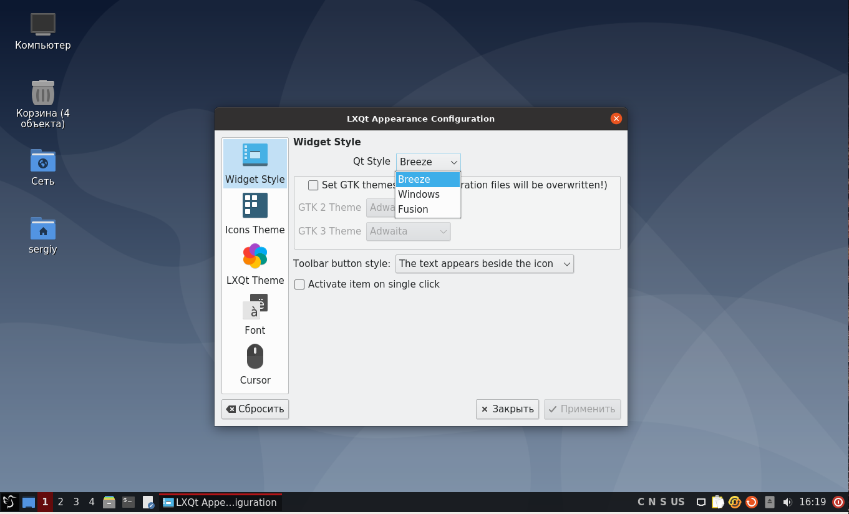Open the GTK 3 Theme Adwaita dropdown
This screenshot has width=849, height=514.
click(x=408, y=231)
